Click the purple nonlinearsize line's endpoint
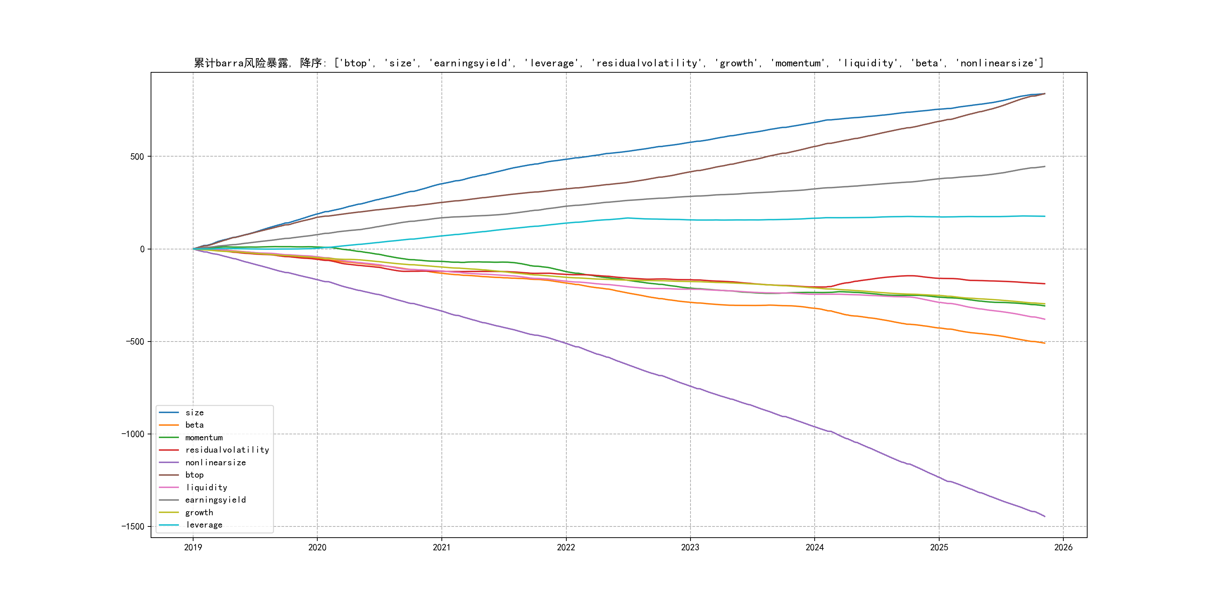This screenshot has height=604, width=1208. point(1044,516)
